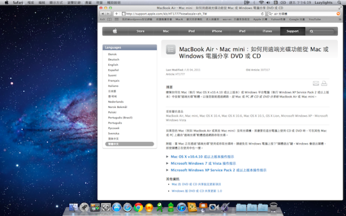This screenshot has width=346, height=216.
Task: Switch article language to Deutsch
Action: click(x=114, y=59)
